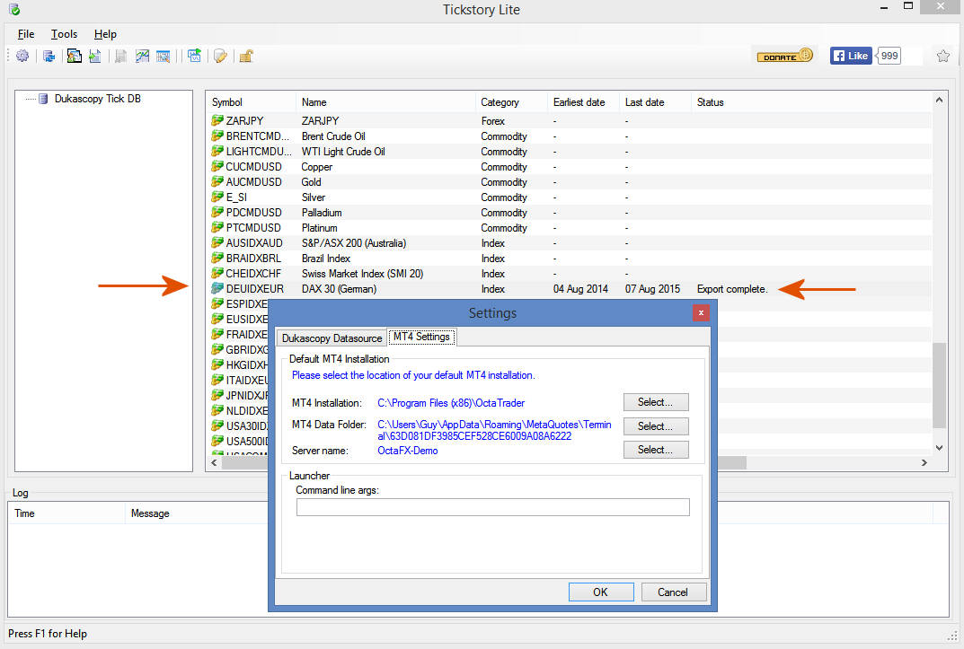Viewport: 964px width, 649px height.
Task: Click the export-to-file toolbar icon with green arrow
Action: tap(95, 56)
